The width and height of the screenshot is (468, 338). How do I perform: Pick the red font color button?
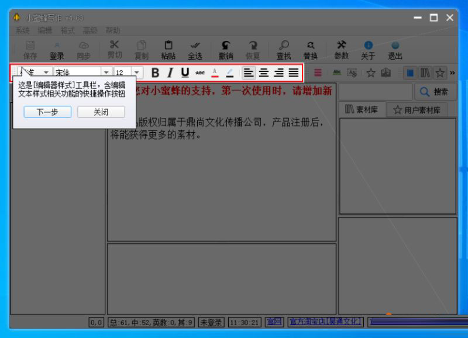[215, 73]
